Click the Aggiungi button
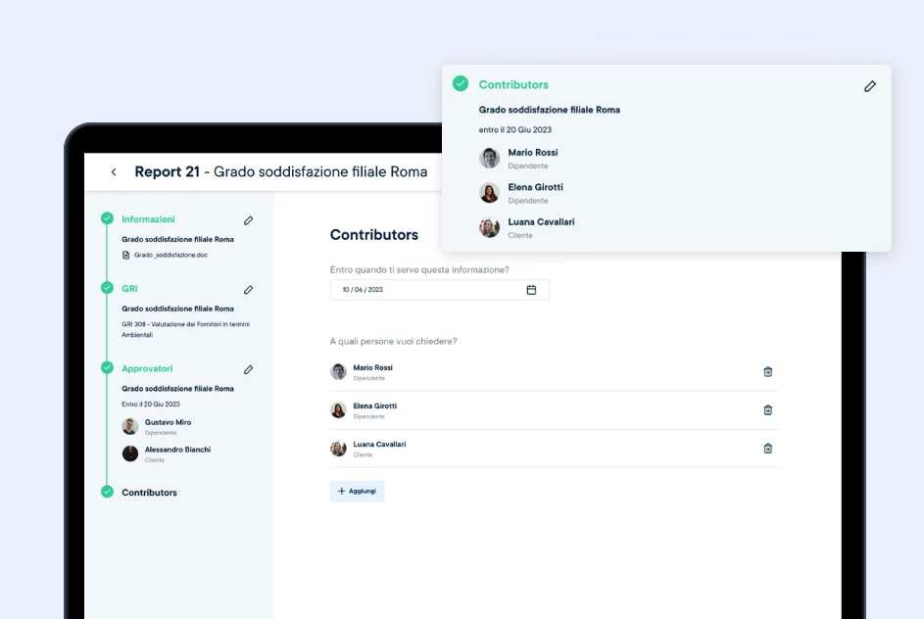 pyautogui.click(x=357, y=492)
